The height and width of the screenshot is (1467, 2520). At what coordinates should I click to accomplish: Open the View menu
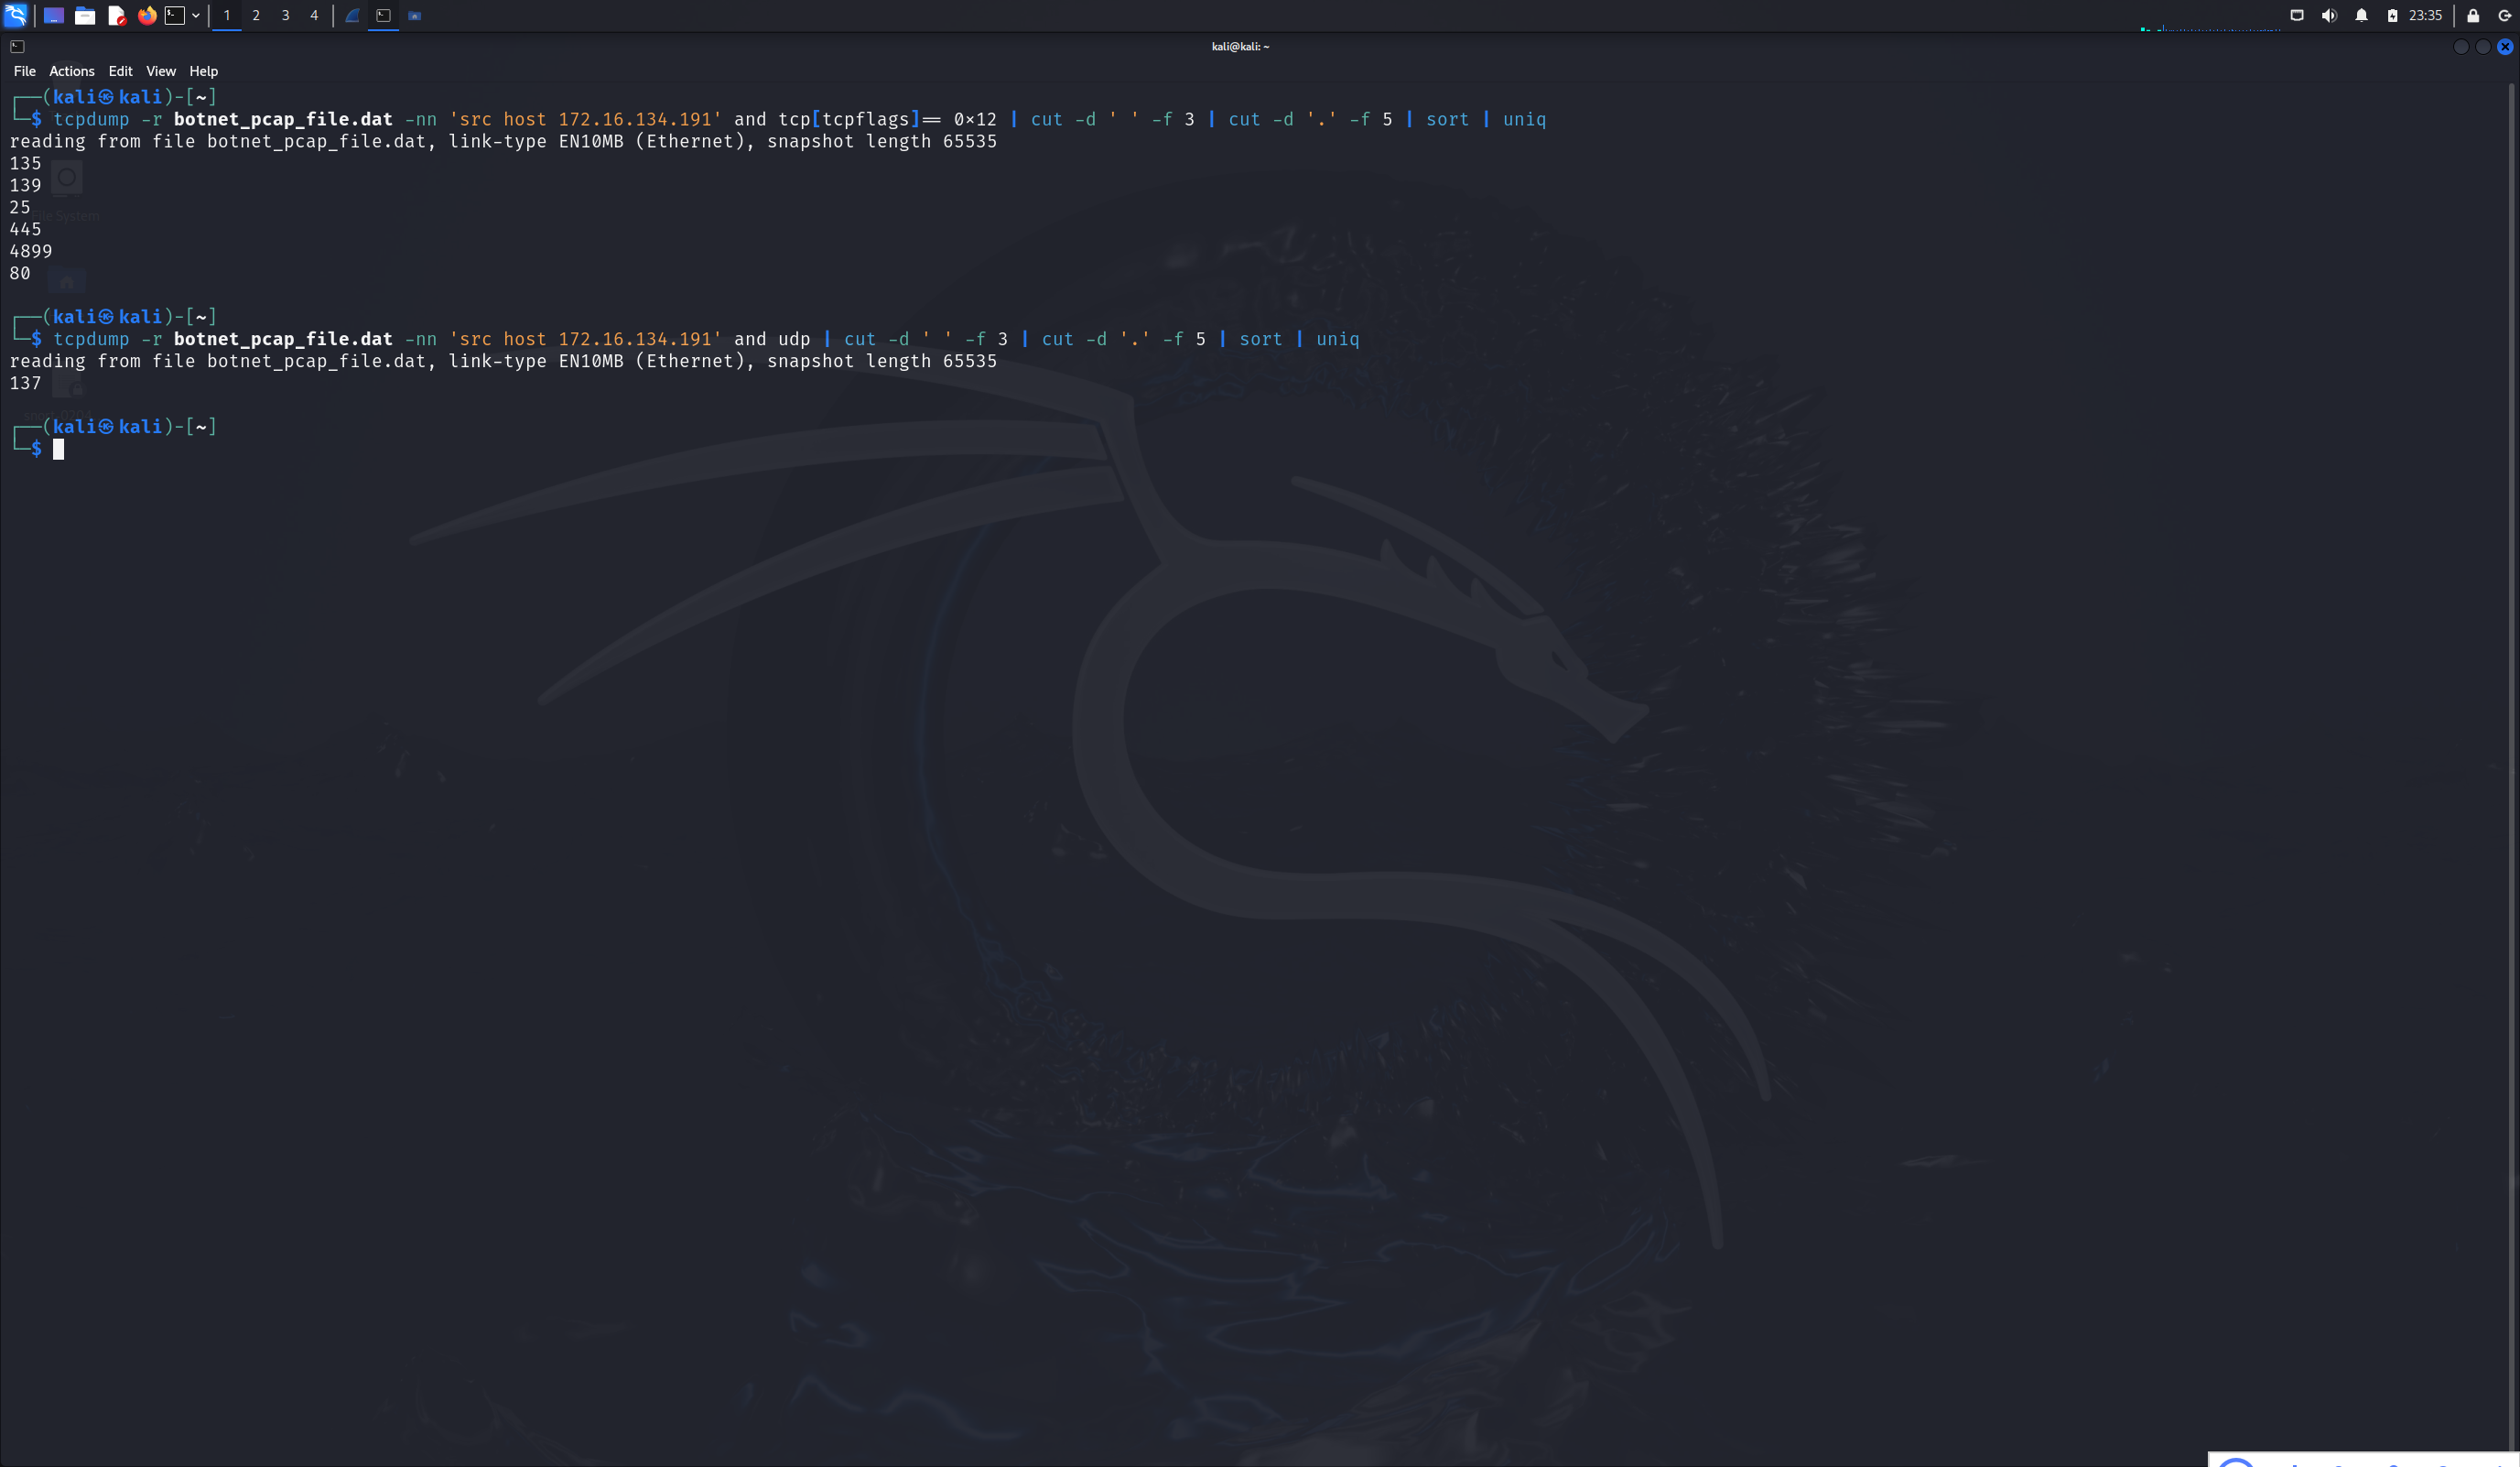click(160, 71)
